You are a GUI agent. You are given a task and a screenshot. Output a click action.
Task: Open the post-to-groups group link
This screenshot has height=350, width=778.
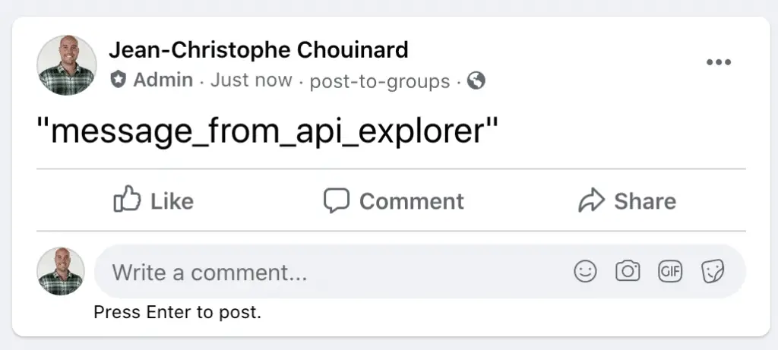click(380, 81)
